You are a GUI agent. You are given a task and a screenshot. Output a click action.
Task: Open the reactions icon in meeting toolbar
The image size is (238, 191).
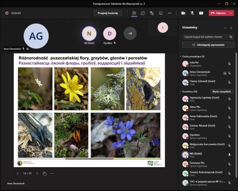pos(152,13)
